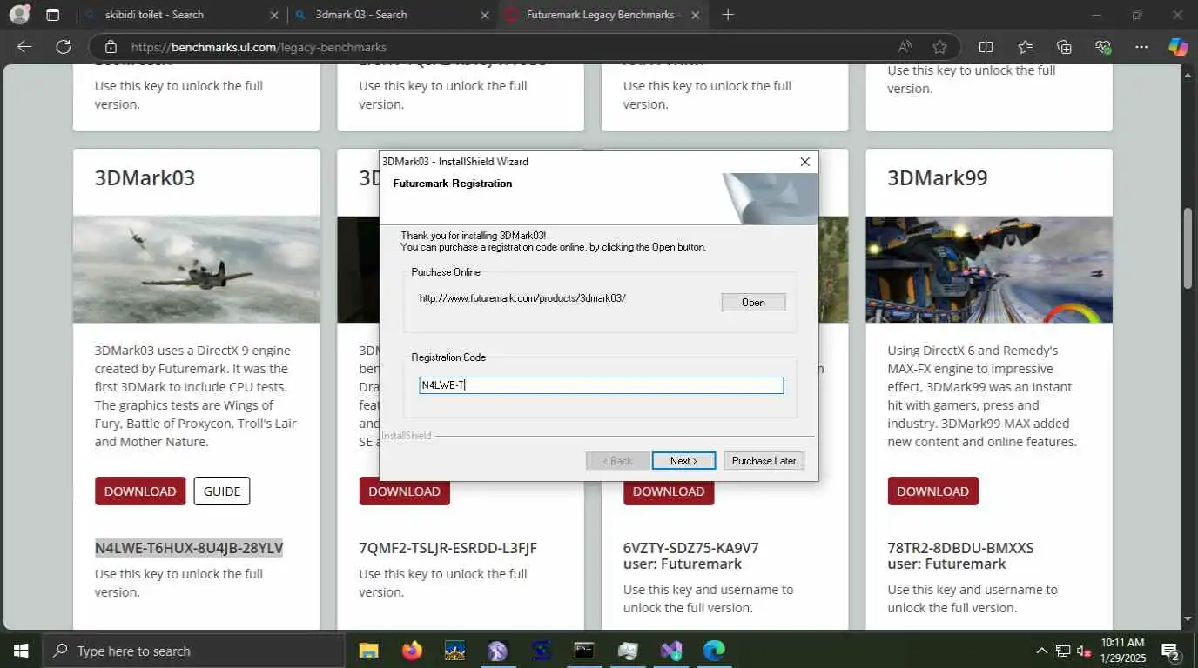Open the Copilot icon in Edge toolbar
1198x668 pixels.
[x=1177, y=47]
